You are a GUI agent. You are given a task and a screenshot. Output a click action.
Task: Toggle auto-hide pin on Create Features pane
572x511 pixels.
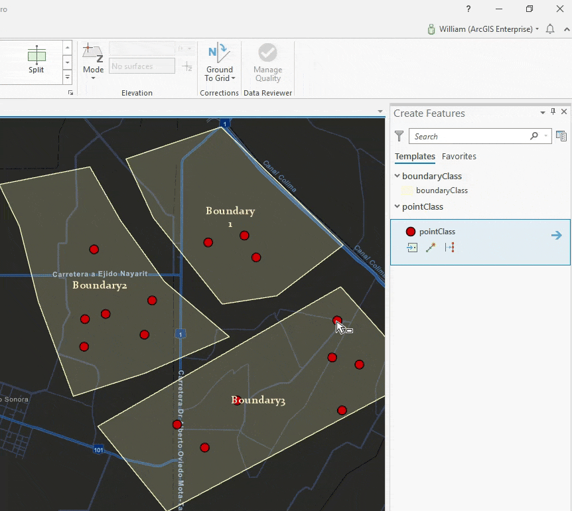pyautogui.click(x=553, y=113)
